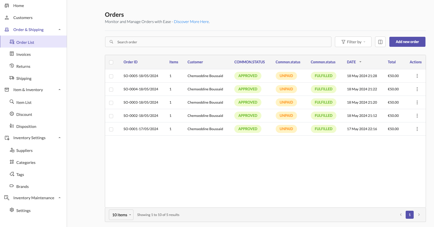Screen dimensions: 434x227
Task: Click '17 May 2024 22:16' date cell
Action: pos(362,129)
